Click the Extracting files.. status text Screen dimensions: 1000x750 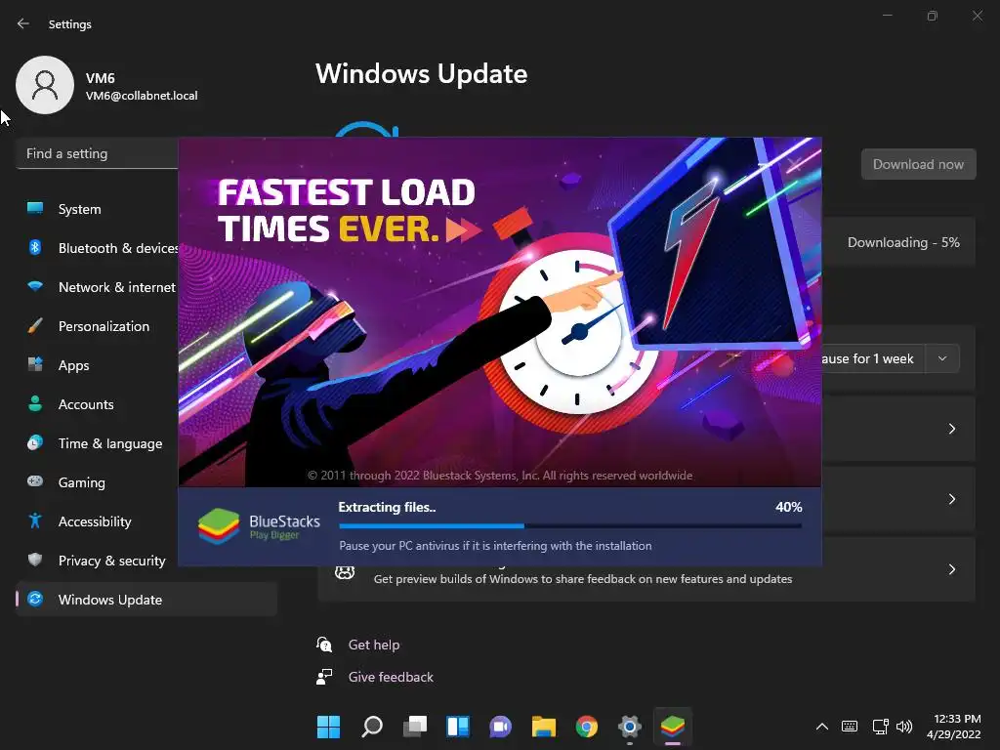point(387,508)
